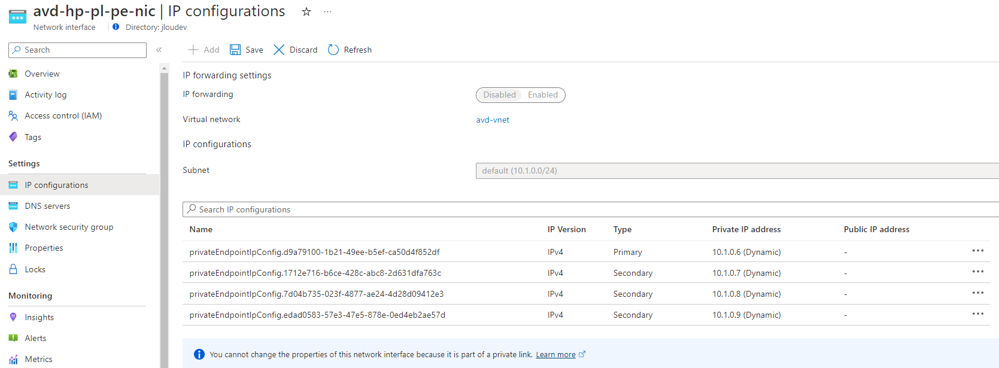Screen dimensions: 999x368
Task: Sort by the Type column header
Action: coord(623,229)
